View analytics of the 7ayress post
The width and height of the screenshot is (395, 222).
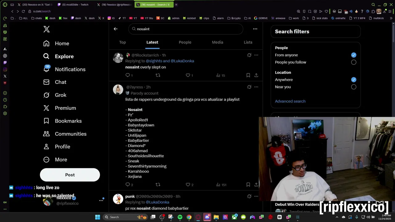tap(221, 185)
